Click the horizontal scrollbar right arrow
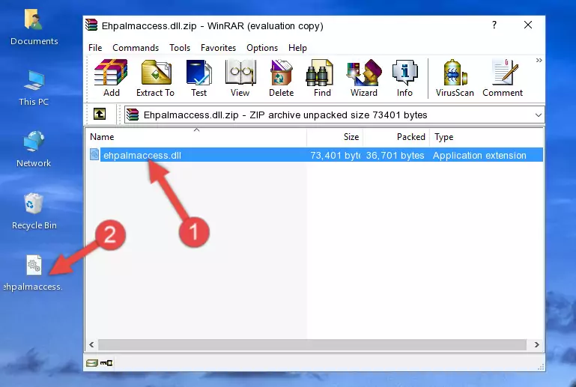The height and width of the screenshot is (387, 576). pos(536,344)
